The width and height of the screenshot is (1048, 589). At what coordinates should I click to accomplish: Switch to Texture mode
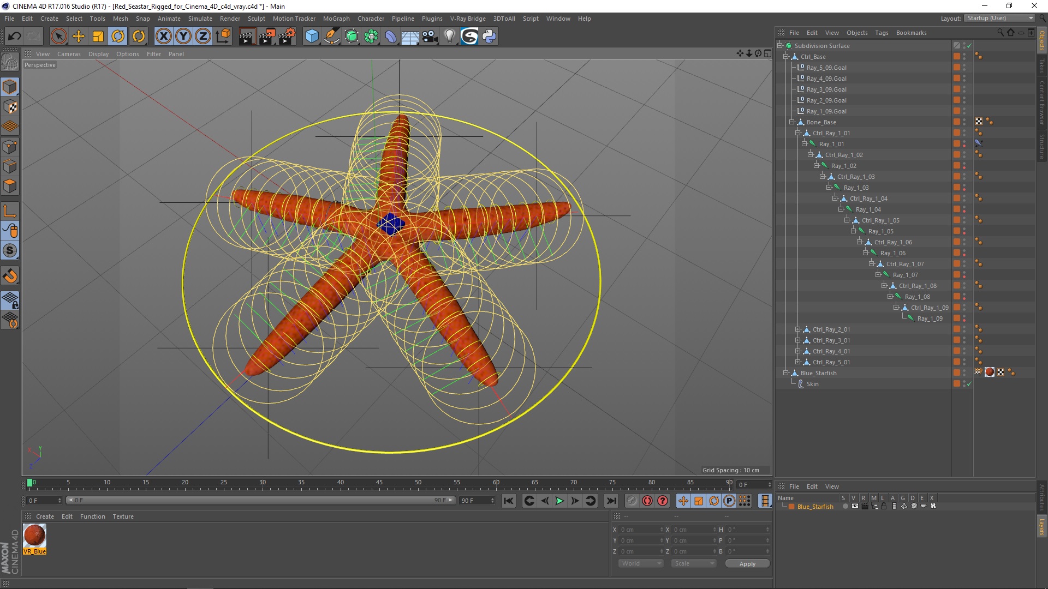click(x=10, y=107)
